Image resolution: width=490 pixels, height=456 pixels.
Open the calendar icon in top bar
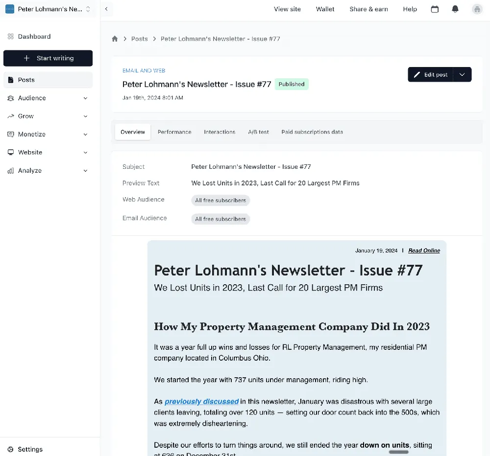tap(435, 9)
